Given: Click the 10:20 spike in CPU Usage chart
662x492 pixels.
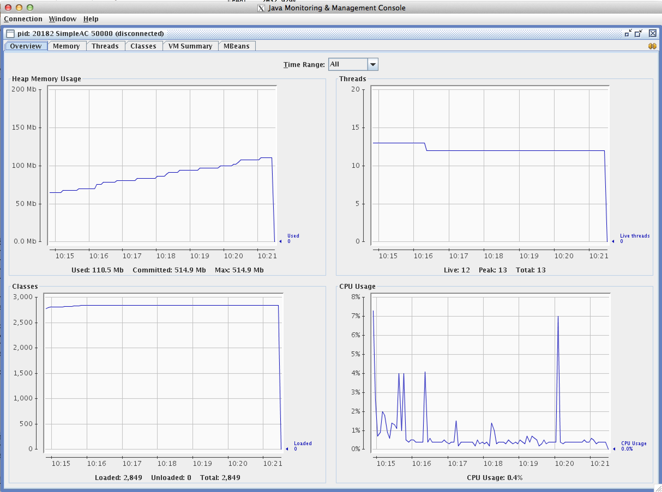Looking at the screenshot, I should (558, 317).
